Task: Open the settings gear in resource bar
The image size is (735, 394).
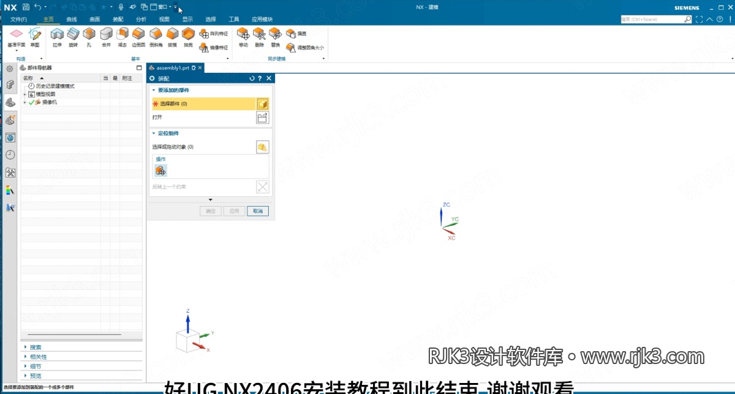Action: coord(10,69)
